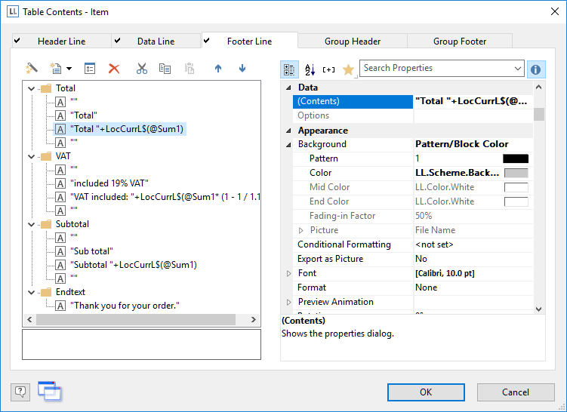Select the (Contents) property row
The width and height of the screenshot is (567, 412).
click(x=412, y=102)
